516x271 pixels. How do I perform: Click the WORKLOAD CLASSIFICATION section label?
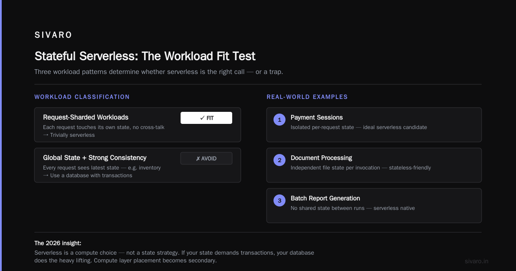tap(82, 97)
